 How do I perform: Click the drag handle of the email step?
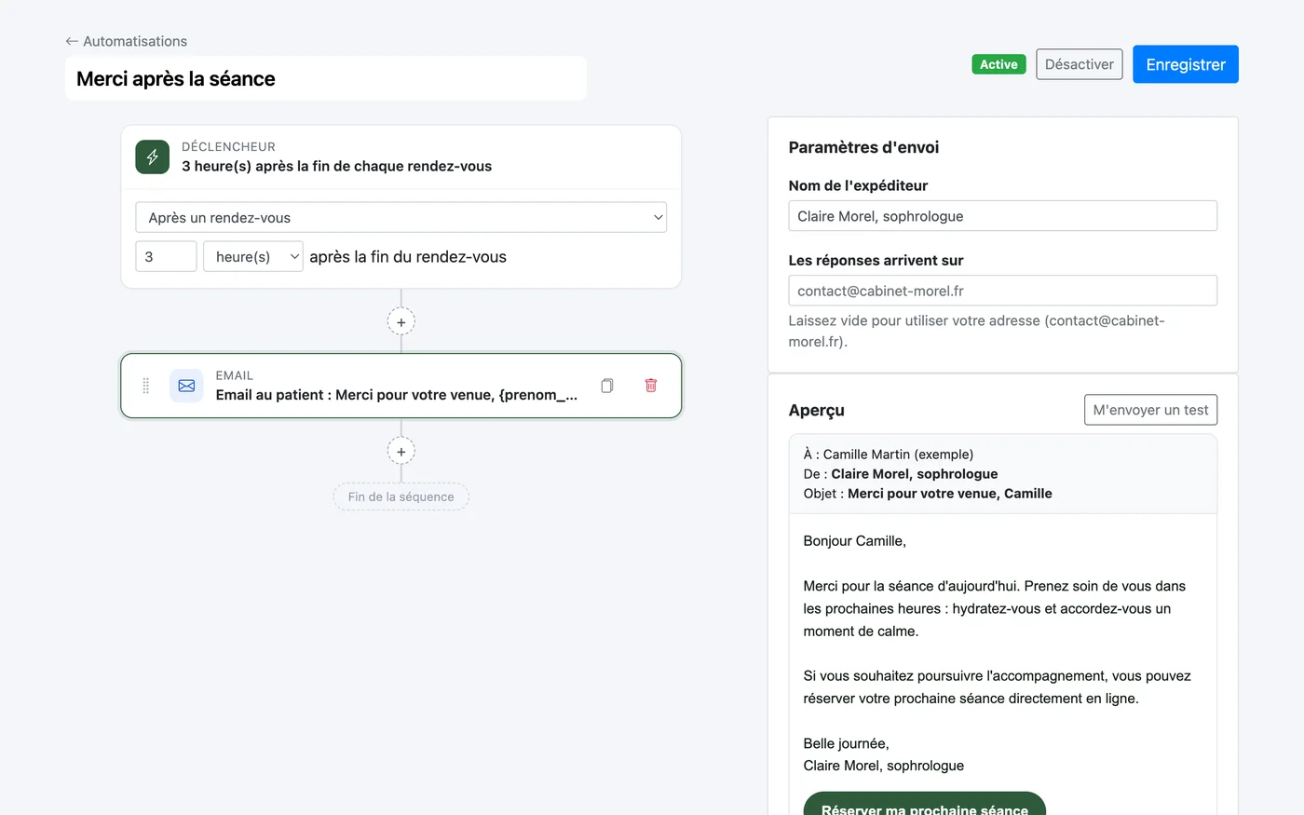[x=145, y=386]
